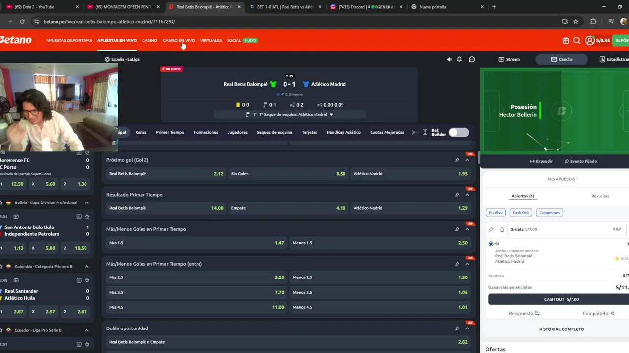Open Casino en Vivo in the top menu
Viewport: 629px width, 353px height.
(178, 40)
